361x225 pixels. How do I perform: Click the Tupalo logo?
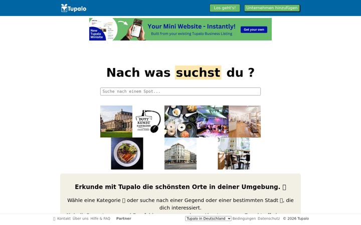coord(74,8)
